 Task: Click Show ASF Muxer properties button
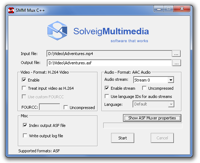coord(152,118)
